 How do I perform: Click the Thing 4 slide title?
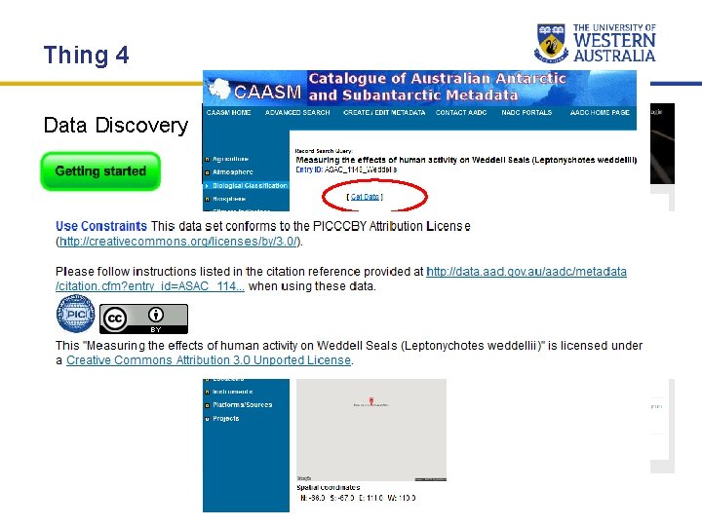87,56
